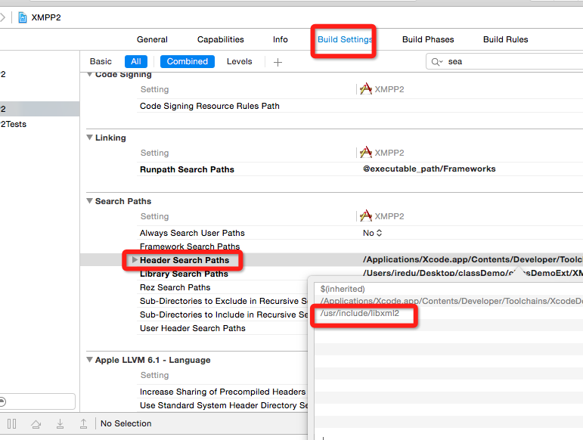Select the User Header Search Paths row
The height and width of the screenshot is (440, 583).
193,328
